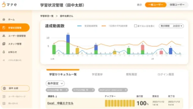The height and width of the screenshot is (109, 193).
Task: Open the お知らせ bell icon
Action: [x=4, y=52]
